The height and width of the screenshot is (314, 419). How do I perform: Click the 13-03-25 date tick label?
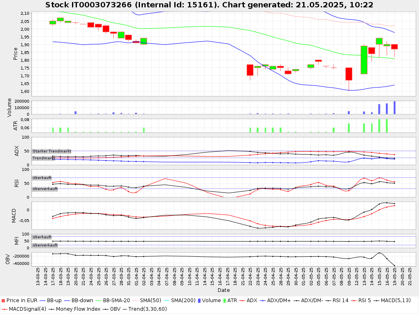[x=38, y=277]
